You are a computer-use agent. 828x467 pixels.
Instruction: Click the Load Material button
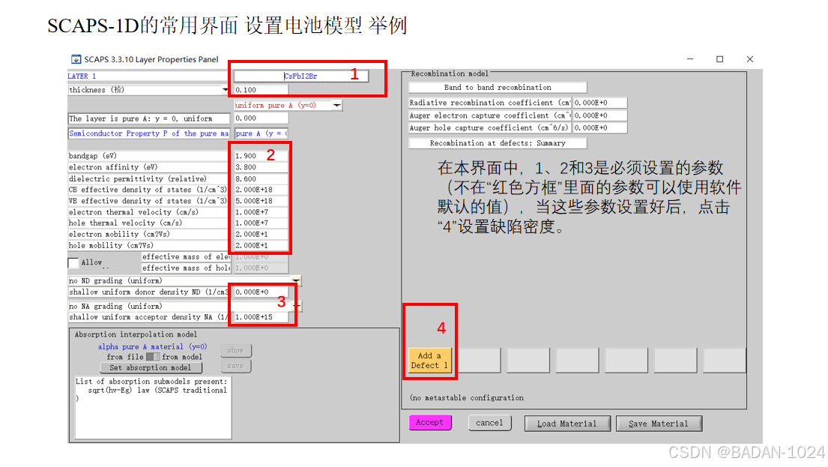[x=567, y=424]
